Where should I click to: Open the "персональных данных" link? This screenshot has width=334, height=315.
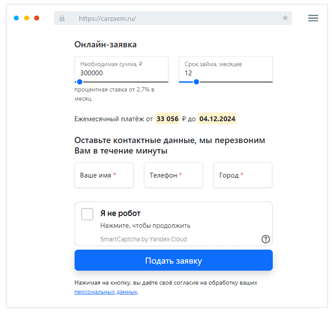[x=106, y=292]
